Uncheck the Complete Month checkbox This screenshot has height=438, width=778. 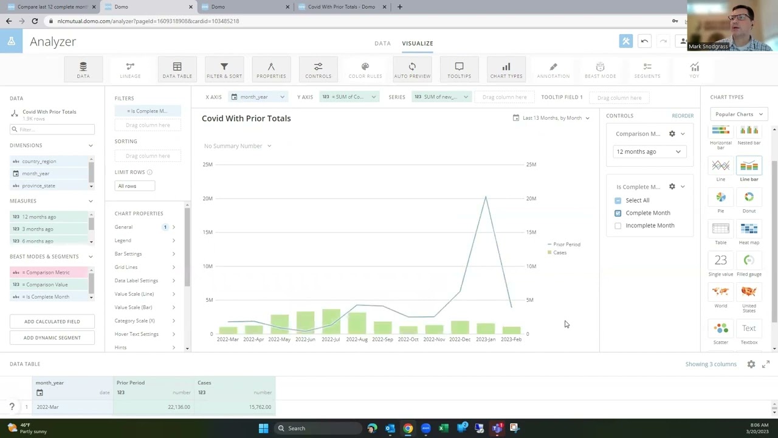point(618,213)
